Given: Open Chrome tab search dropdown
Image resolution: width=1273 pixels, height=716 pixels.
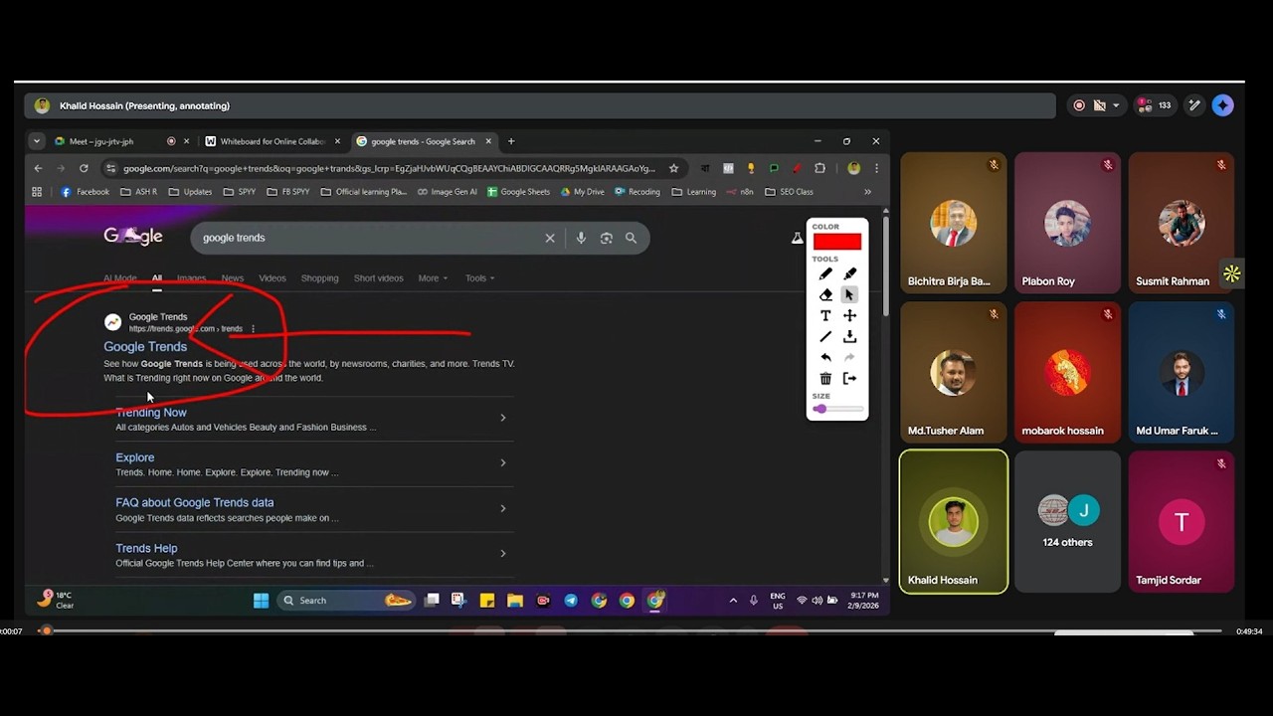Looking at the screenshot, I should (37, 141).
